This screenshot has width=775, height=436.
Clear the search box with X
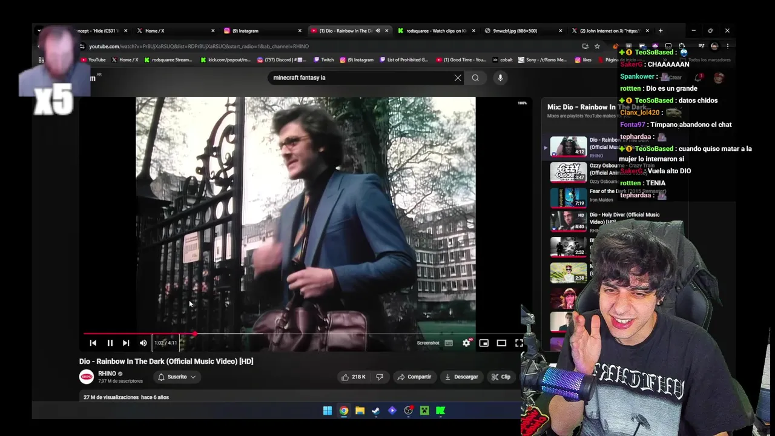[458, 78]
